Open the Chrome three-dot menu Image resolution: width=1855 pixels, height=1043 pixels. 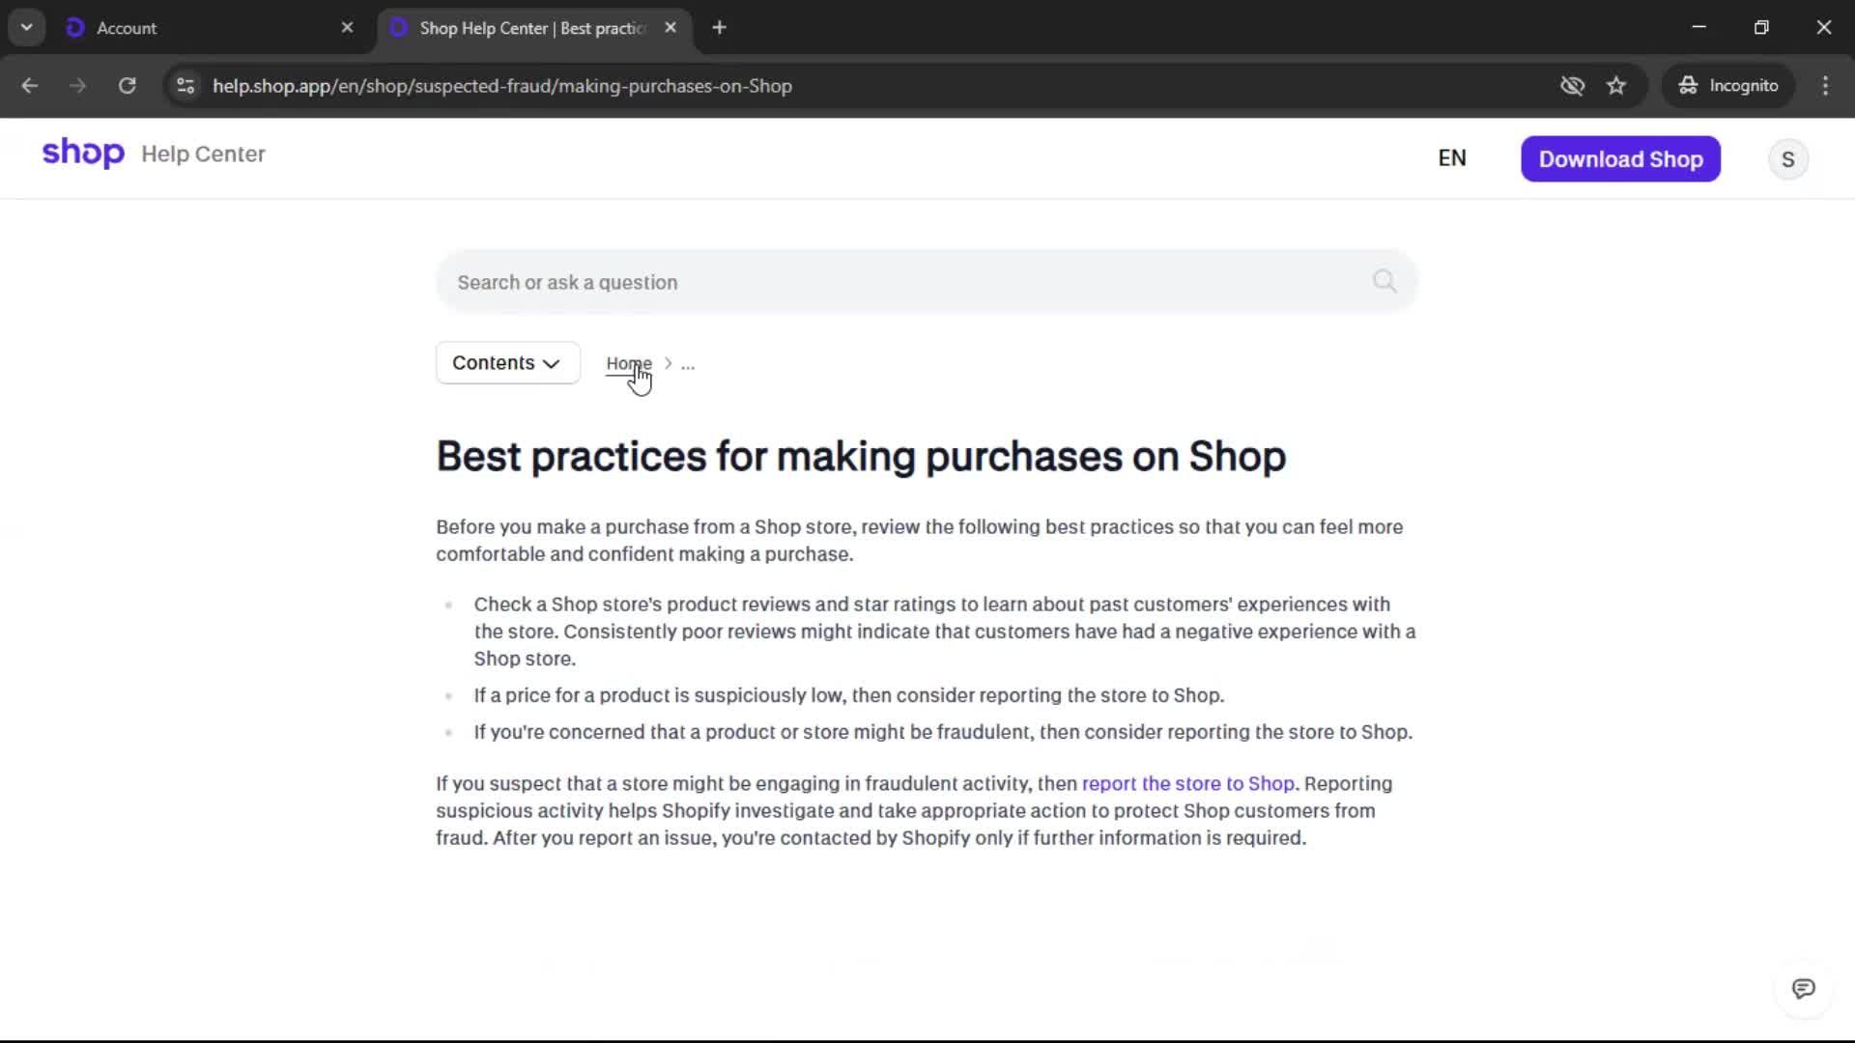[x=1825, y=86]
